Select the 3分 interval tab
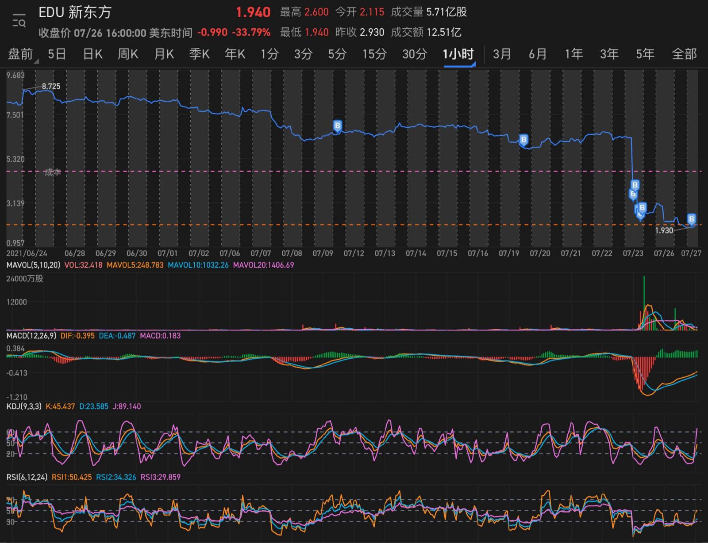The width and height of the screenshot is (708, 543). point(303,54)
